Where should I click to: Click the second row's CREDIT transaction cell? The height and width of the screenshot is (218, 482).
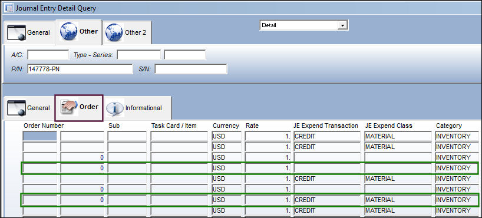327,147
